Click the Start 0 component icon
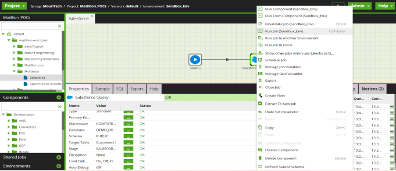Viewport: 396px width, 171px height. pyautogui.click(x=195, y=59)
